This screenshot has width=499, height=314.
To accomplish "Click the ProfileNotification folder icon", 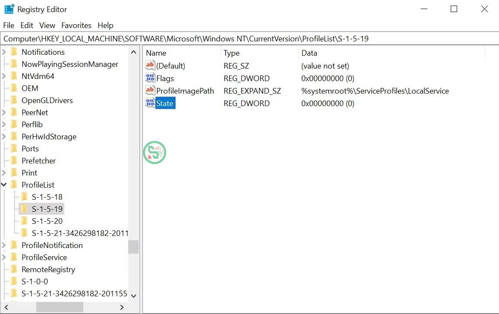I will pos(14,245).
